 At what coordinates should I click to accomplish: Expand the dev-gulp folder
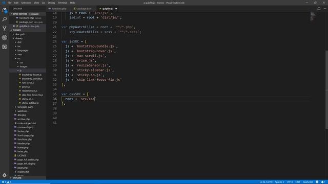point(27,34)
